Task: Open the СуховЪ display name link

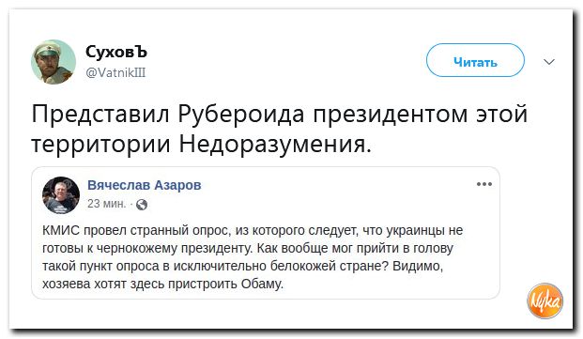Action: click(116, 52)
